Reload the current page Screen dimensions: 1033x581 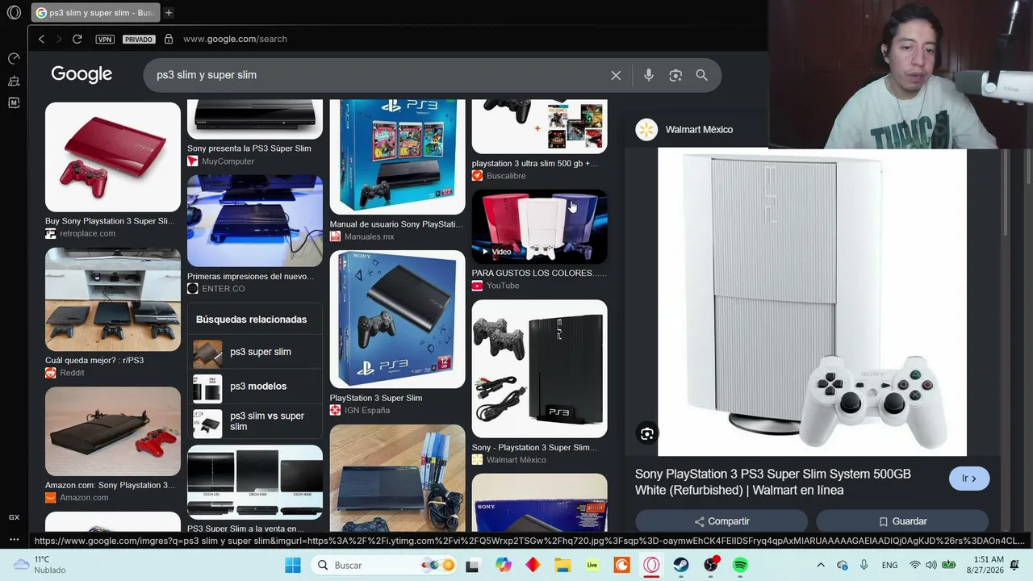(x=77, y=39)
